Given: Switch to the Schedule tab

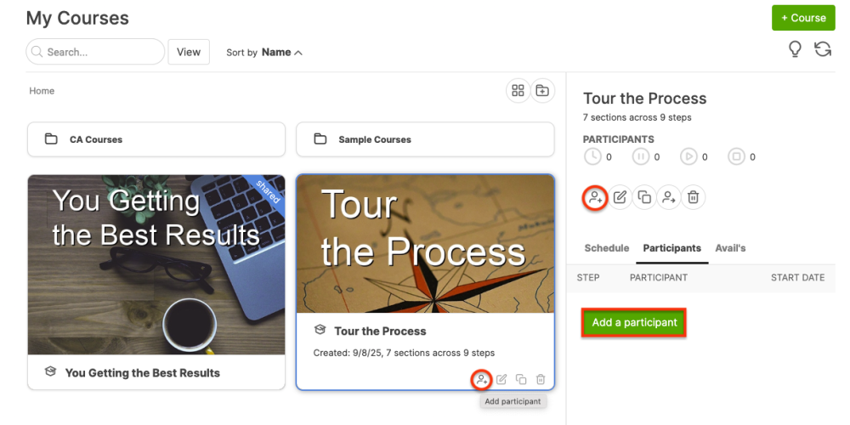Looking at the screenshot, I should (x=607, y=248).
